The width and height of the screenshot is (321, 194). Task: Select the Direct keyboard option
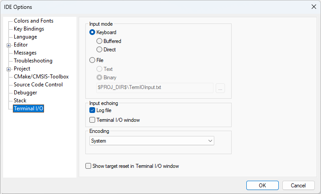[x=100, y=50]
